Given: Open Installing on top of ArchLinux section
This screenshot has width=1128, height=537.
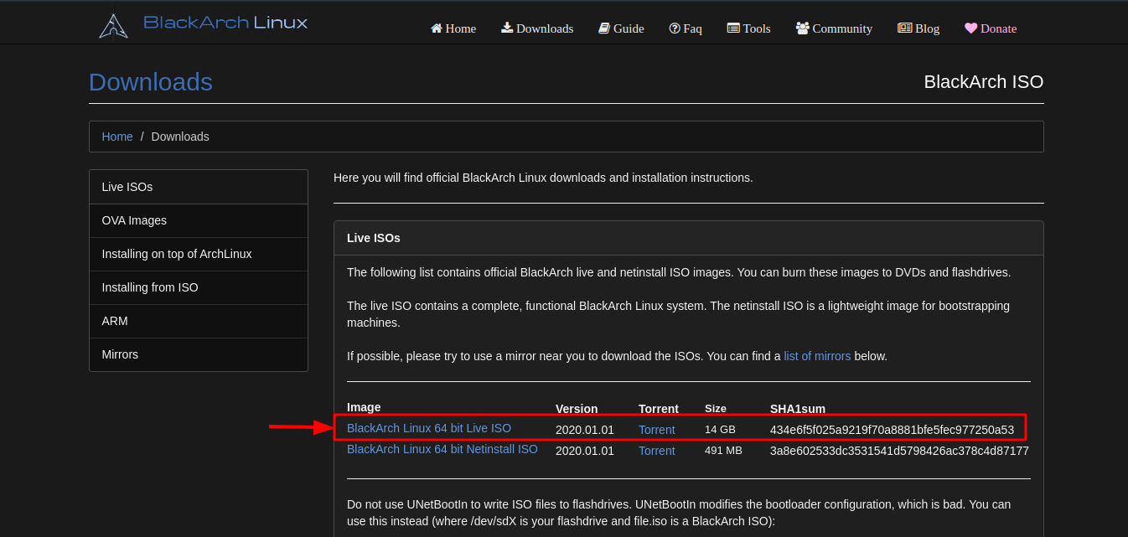Looking at the screenshot, I should click(x=199, y=254).
